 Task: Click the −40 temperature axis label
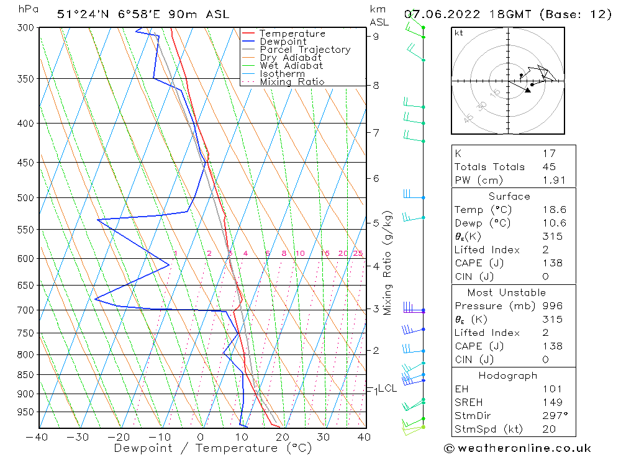(x=37, y=437)
